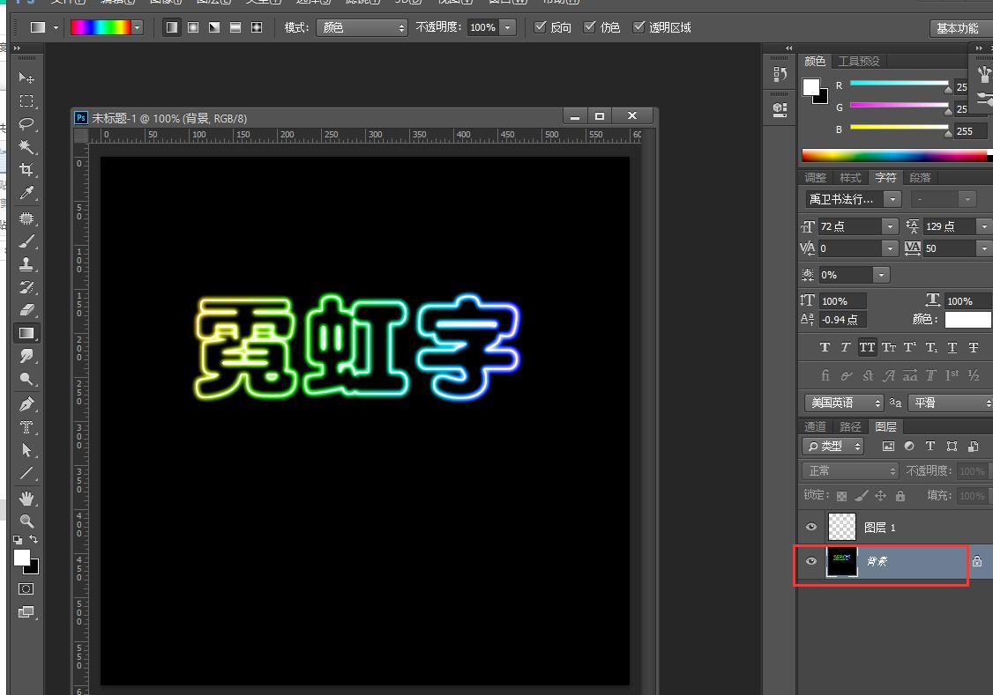Open the 平滑 anti-aliasing dropdown

coord(950,403)
